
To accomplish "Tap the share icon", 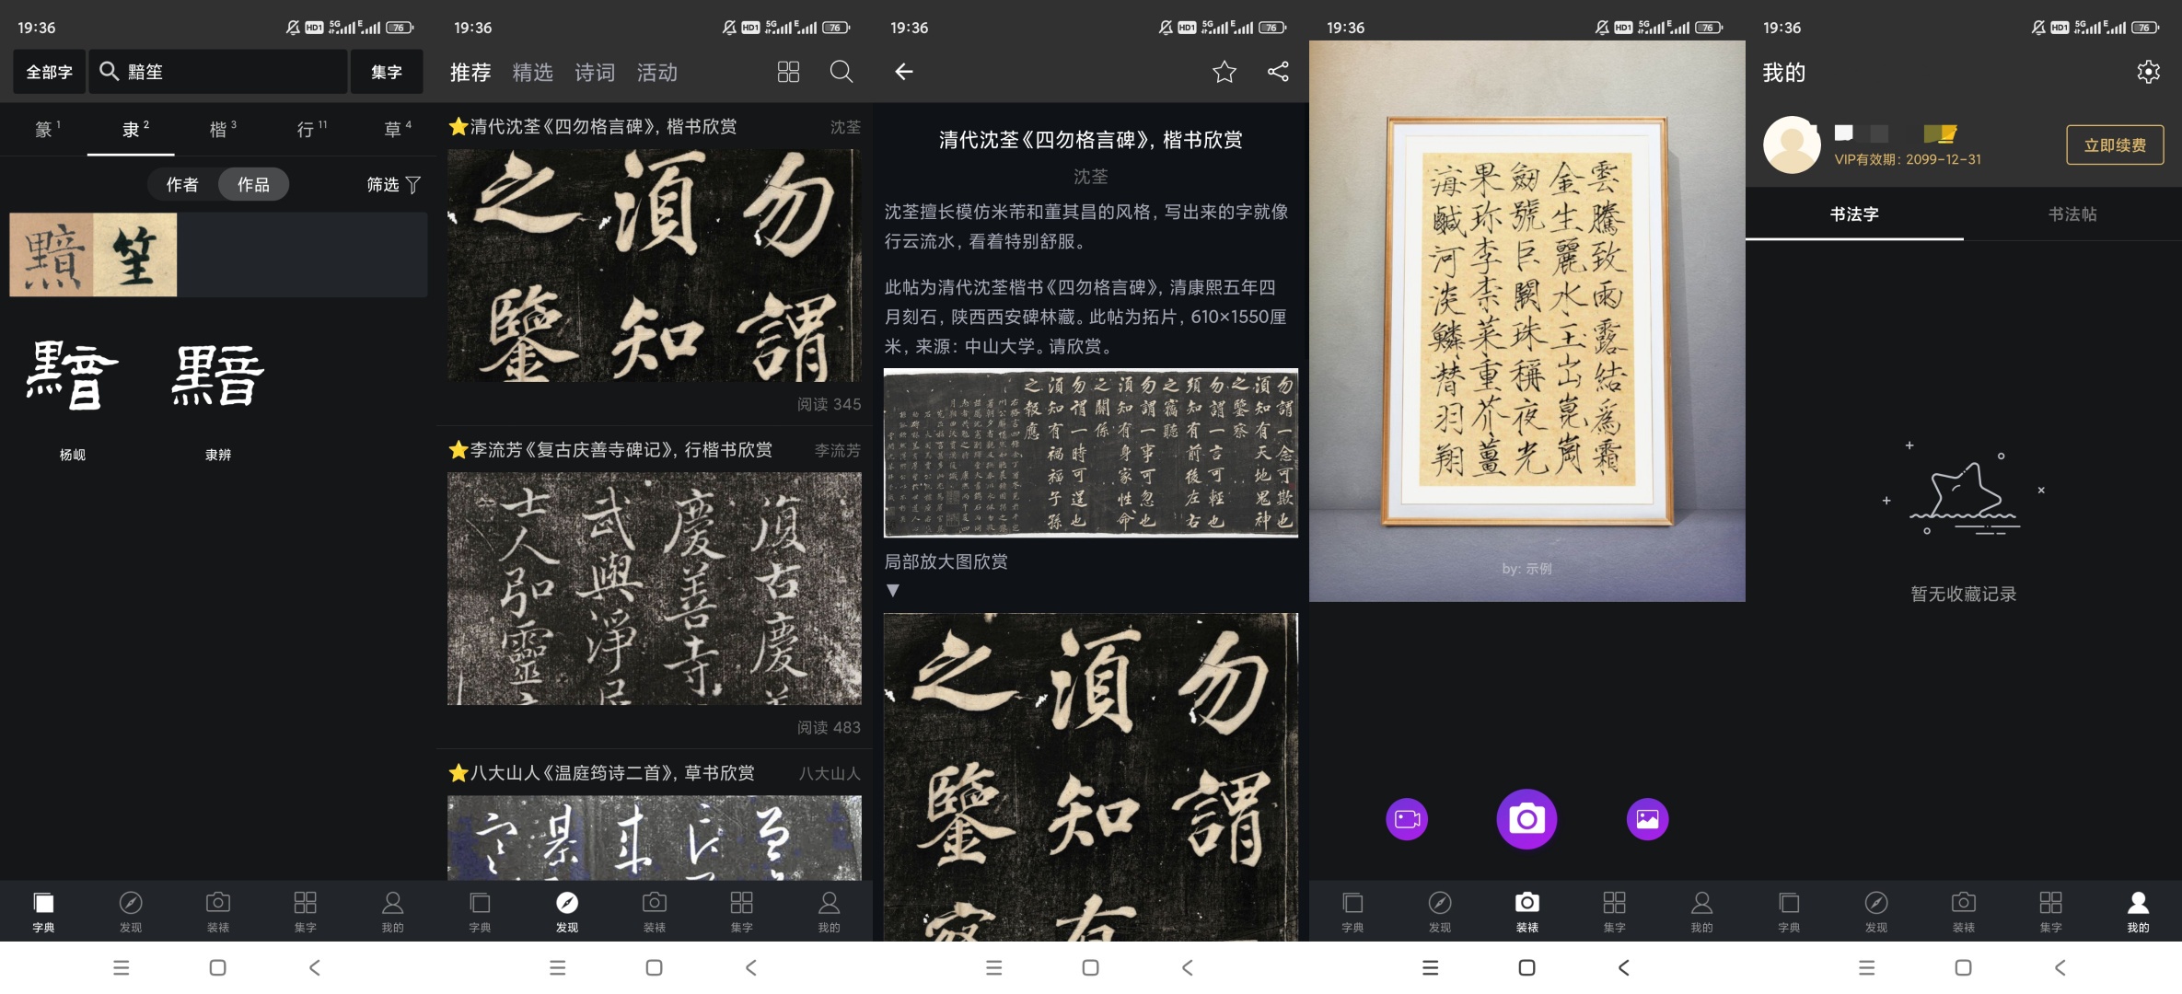I will click(1278, 72).
